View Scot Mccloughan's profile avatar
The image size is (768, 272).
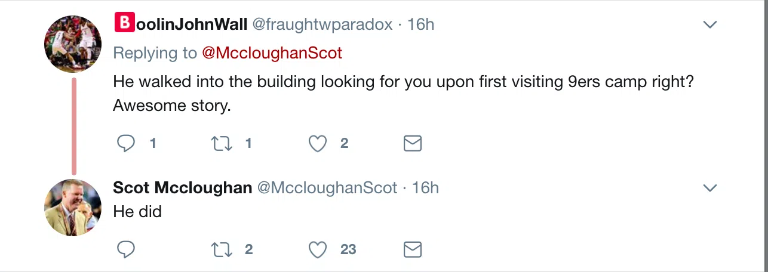click(x=73, y=208)
